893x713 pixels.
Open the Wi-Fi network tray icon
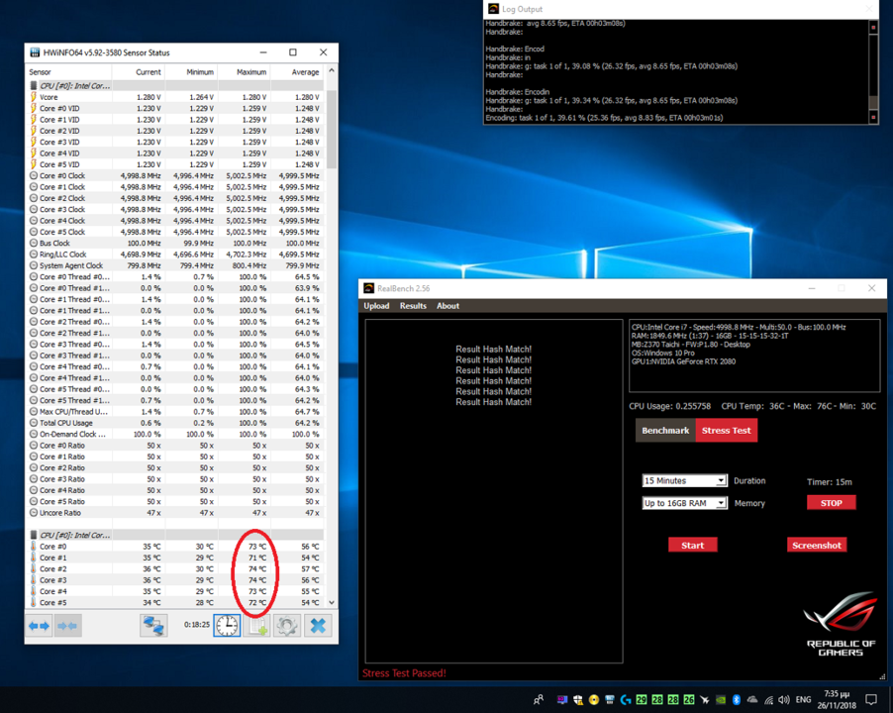tap(769, 700)
